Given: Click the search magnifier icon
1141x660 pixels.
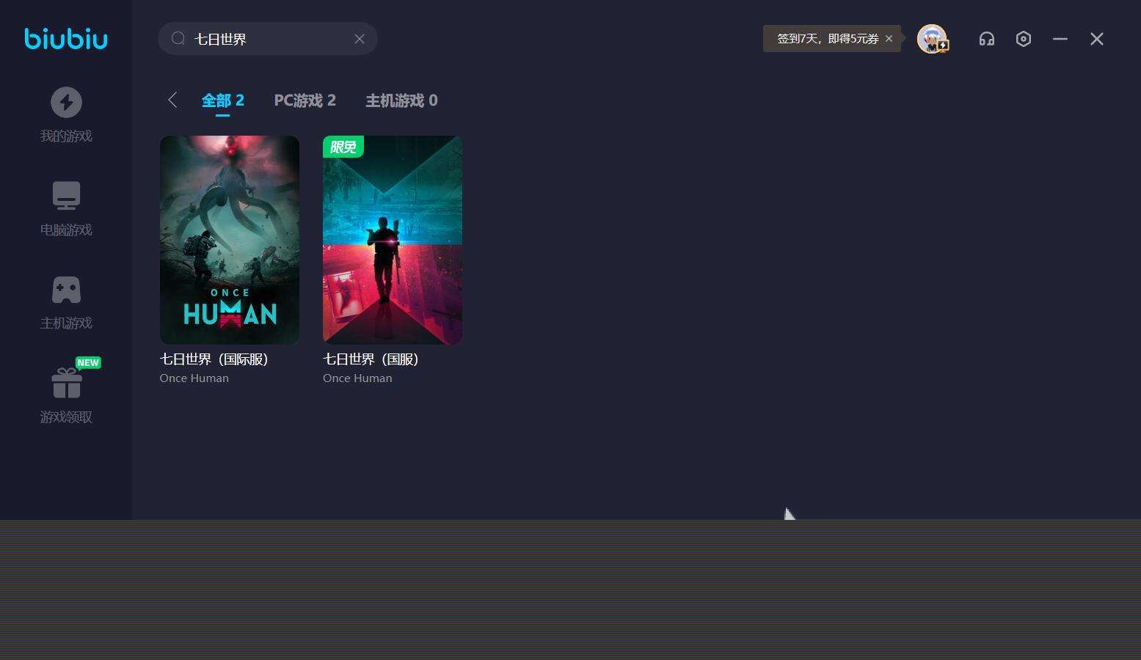Looking at the screenshot, I should 178,38.
